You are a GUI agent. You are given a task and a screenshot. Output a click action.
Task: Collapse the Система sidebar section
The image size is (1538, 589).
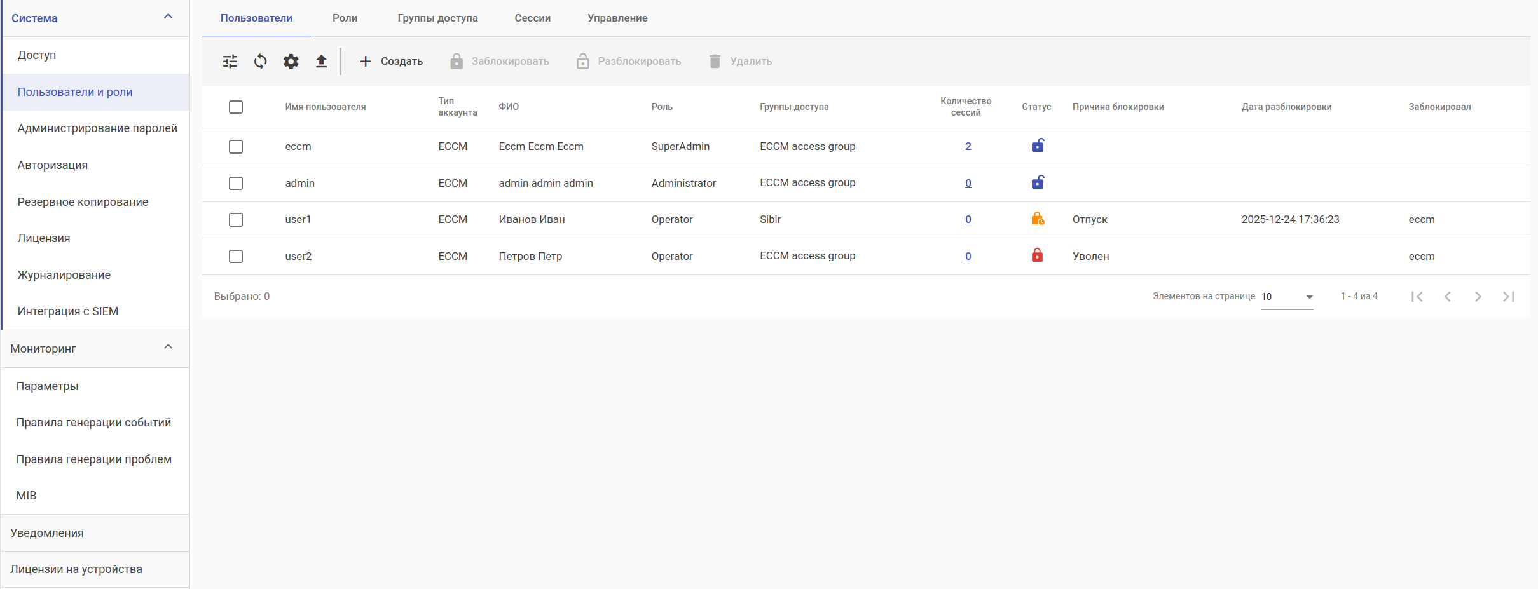(x=168, y=17)
